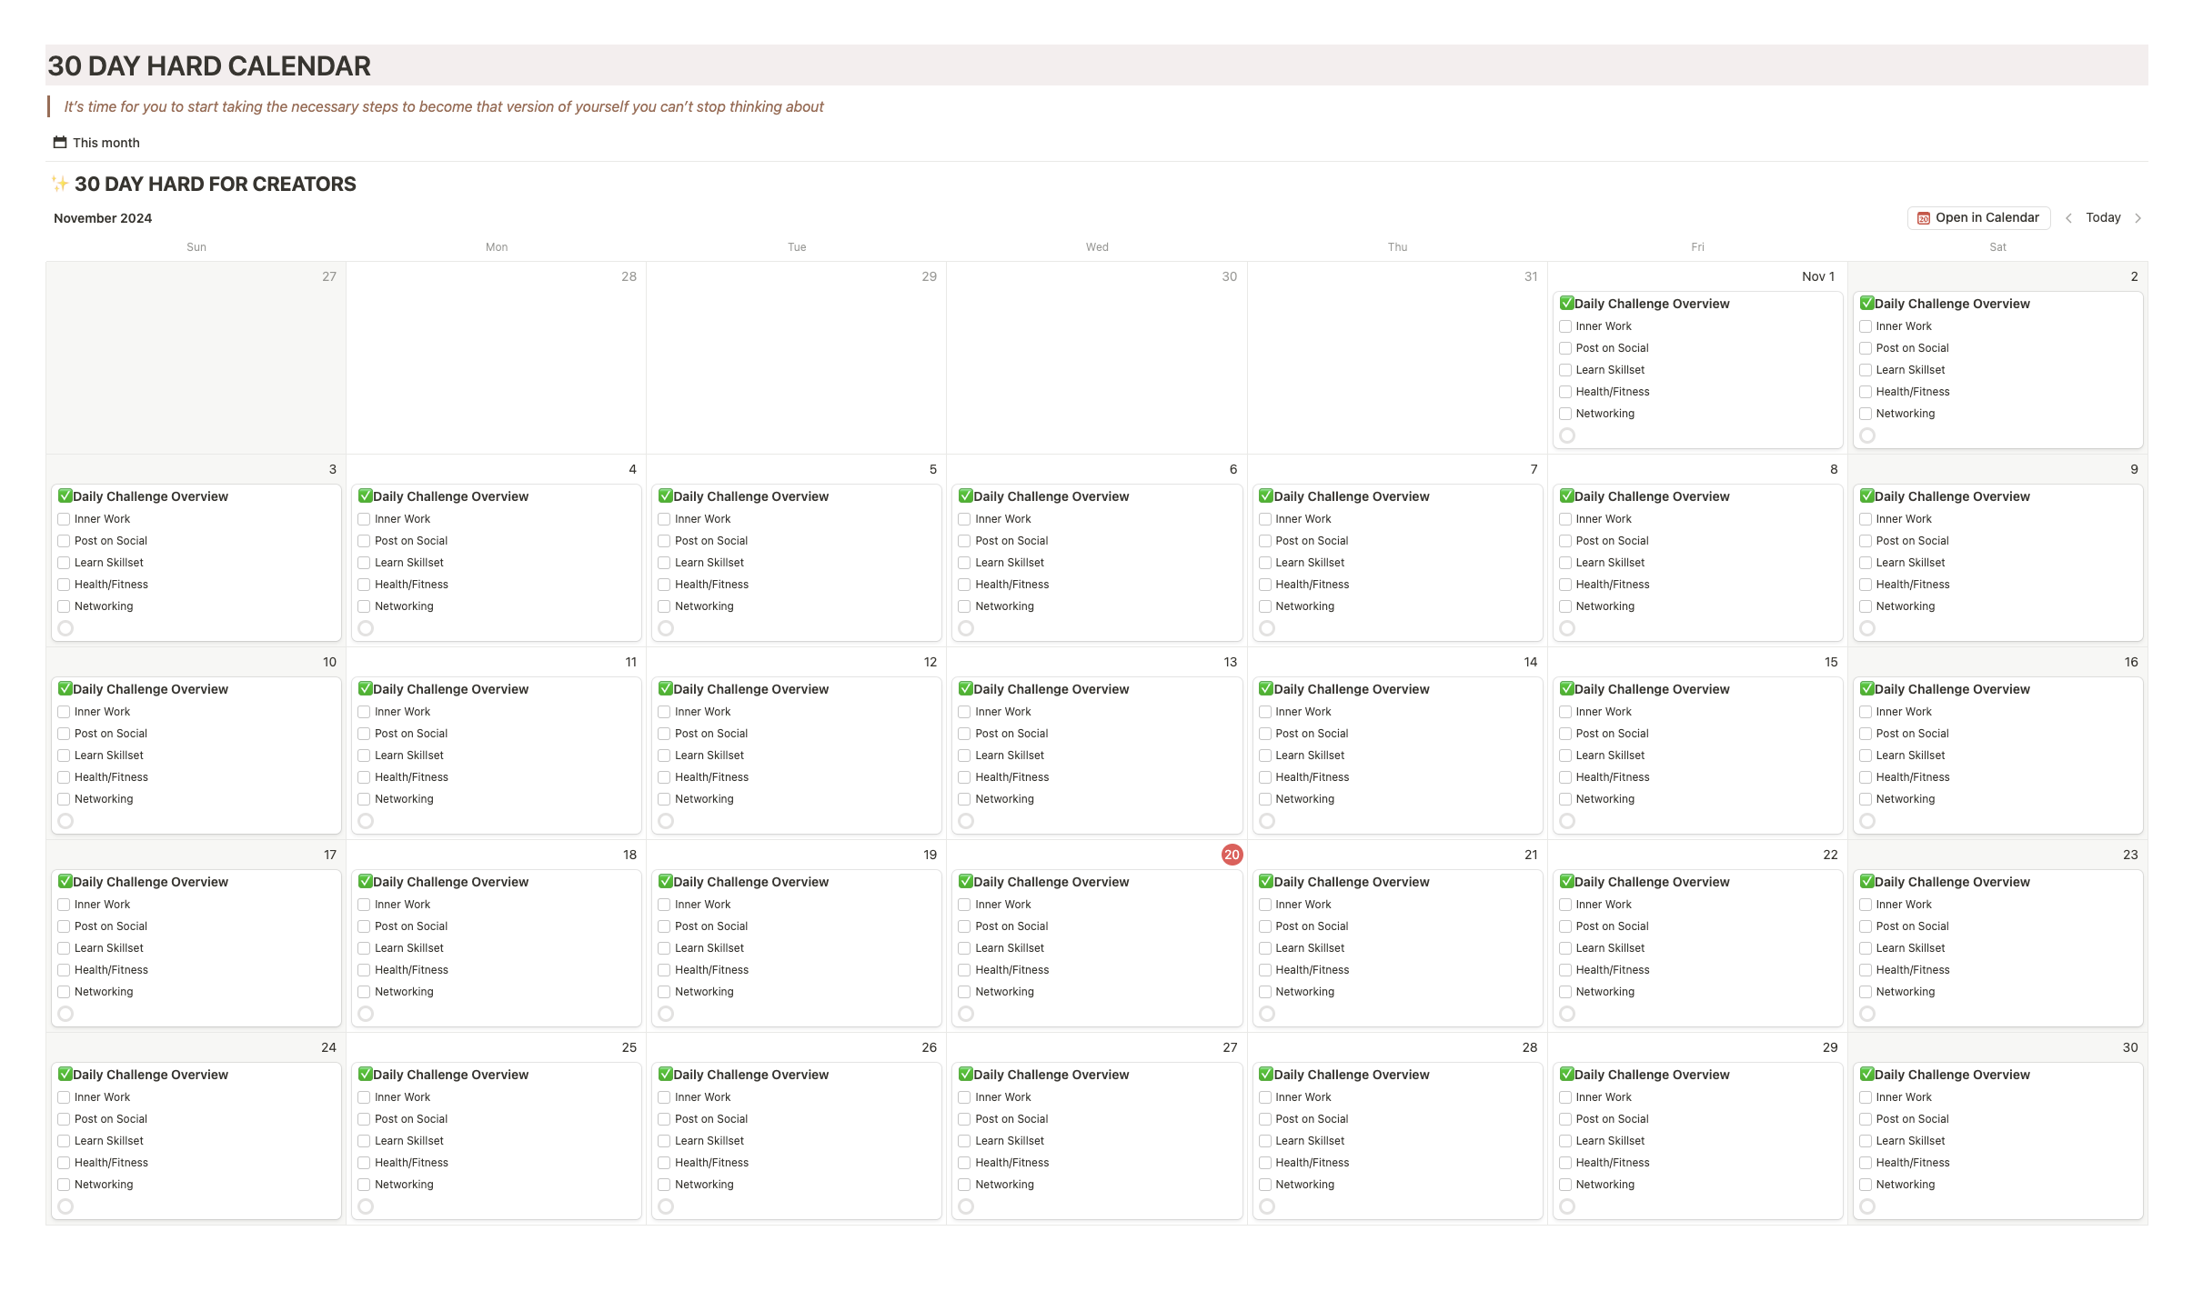This screenshot has width=2203, height=1311.
Task: Click the highlighted date 20 badge
Action: coord(1232,855)
